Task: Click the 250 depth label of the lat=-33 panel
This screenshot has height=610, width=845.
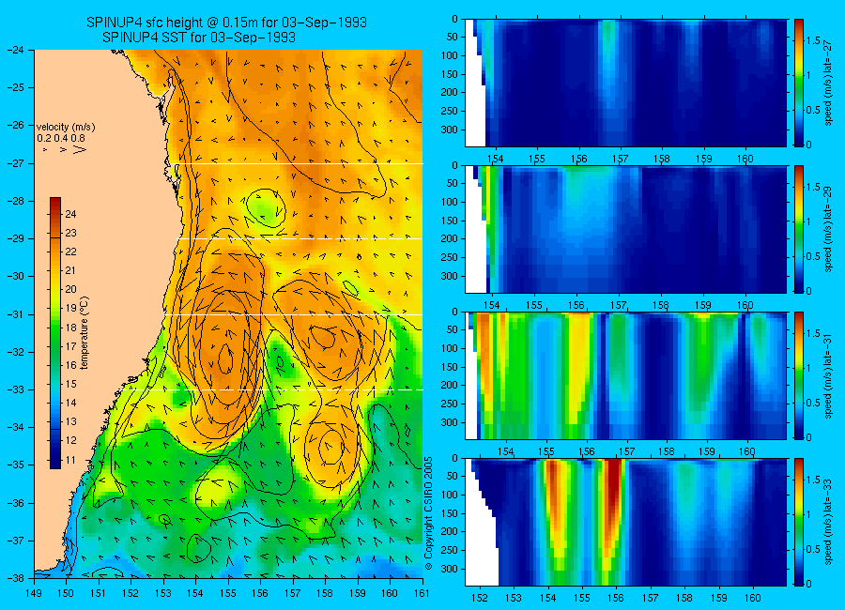Action: coord(449,550)
